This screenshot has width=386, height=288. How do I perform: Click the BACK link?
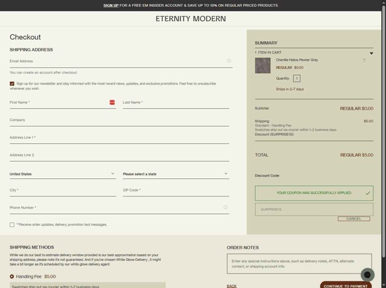pos(232,286)
